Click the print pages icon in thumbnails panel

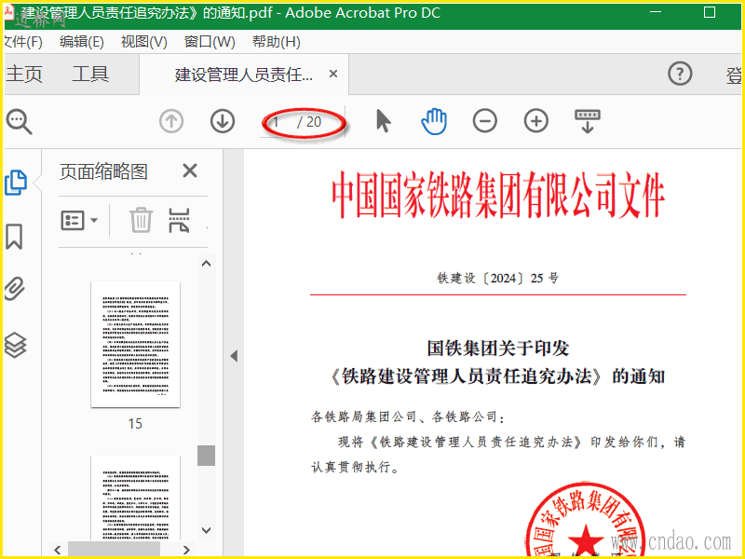click(x=179, y=220)
